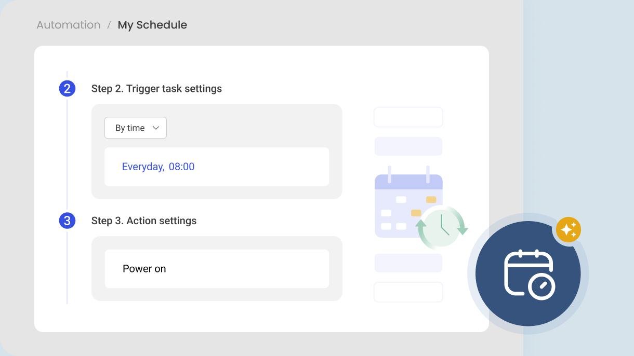
Task: Click the large calendar schedule icon
Action: pos(528,273)
